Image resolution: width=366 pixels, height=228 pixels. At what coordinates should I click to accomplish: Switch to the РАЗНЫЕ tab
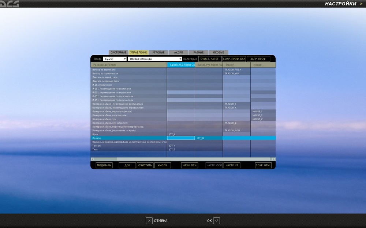click(198, 53)
